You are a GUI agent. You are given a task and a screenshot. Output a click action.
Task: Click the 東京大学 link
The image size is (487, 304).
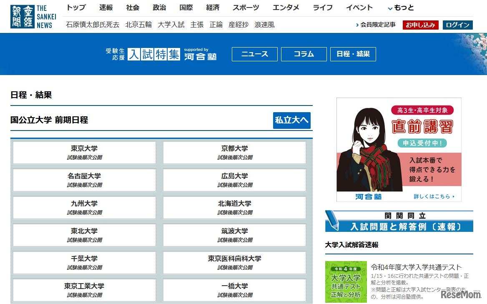[84, 153]
